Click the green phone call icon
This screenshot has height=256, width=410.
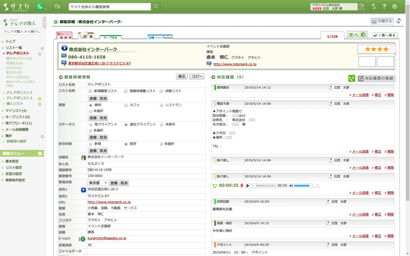tap(351, 79)
